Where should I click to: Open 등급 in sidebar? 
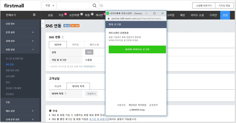(x=8, y=82)
